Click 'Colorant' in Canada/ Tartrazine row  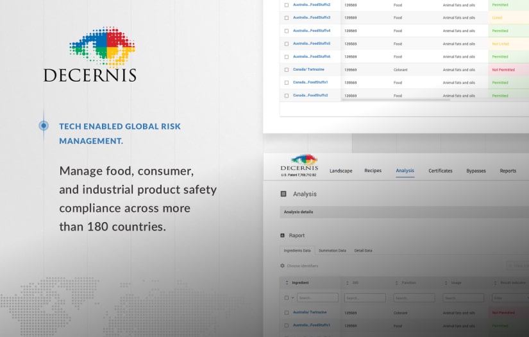pos(401,70)
